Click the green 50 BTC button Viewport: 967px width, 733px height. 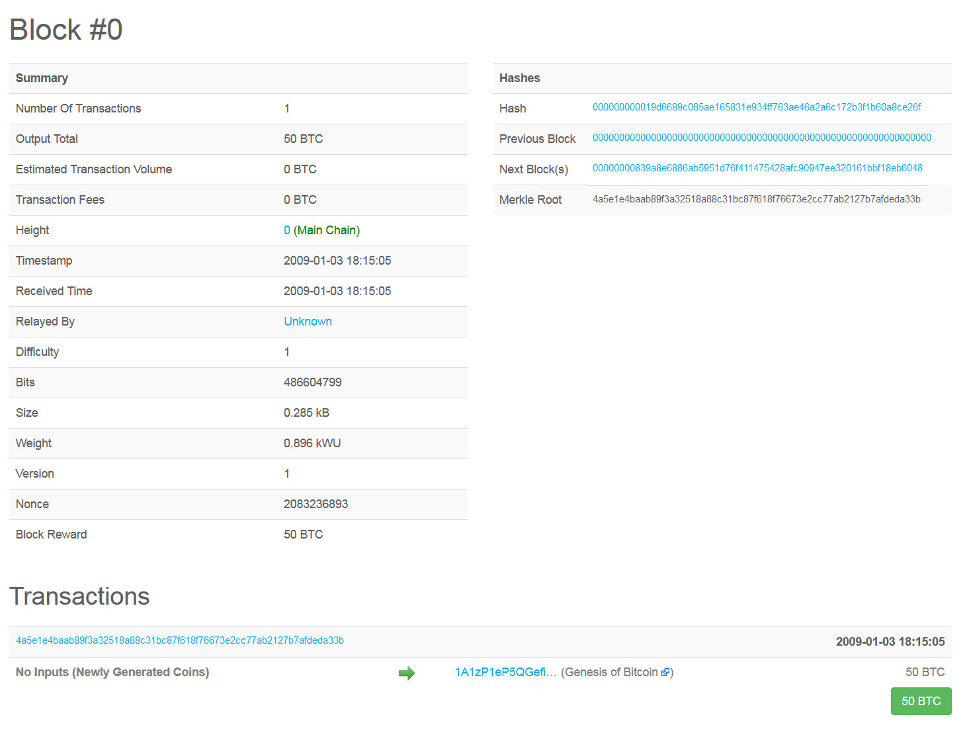click(x=921, y=701)
